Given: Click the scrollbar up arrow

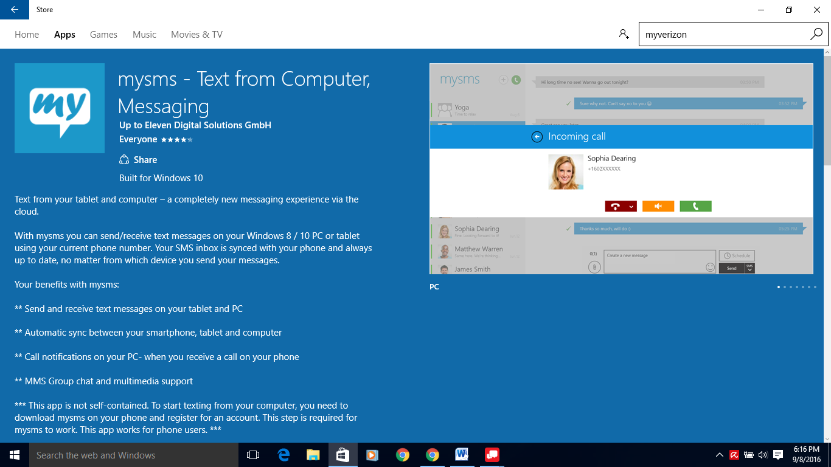Looking at the screenshot, I should click(827, 53).
